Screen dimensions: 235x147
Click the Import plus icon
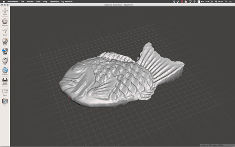tap(5, 11)
